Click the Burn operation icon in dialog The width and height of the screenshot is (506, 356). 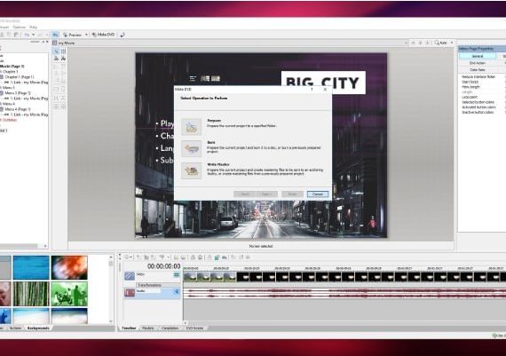click(x=192, y=148)
